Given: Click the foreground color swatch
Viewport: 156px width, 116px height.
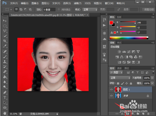Looking at the screenshot, I should pyautogui.click(x=111, y=23).
